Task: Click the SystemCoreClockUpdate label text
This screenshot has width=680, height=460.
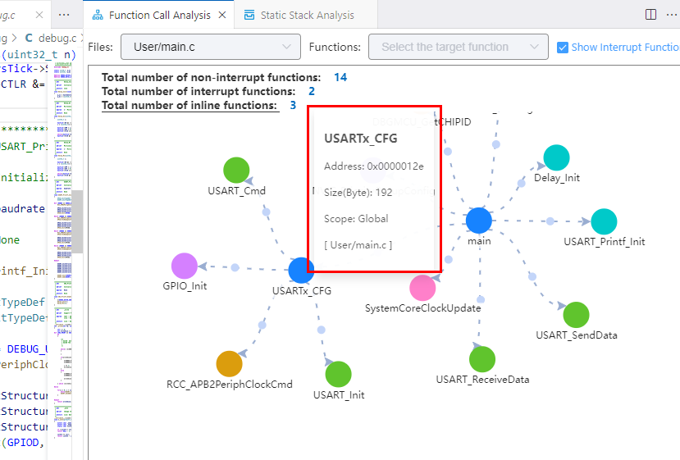Action: tap(422, 308)
